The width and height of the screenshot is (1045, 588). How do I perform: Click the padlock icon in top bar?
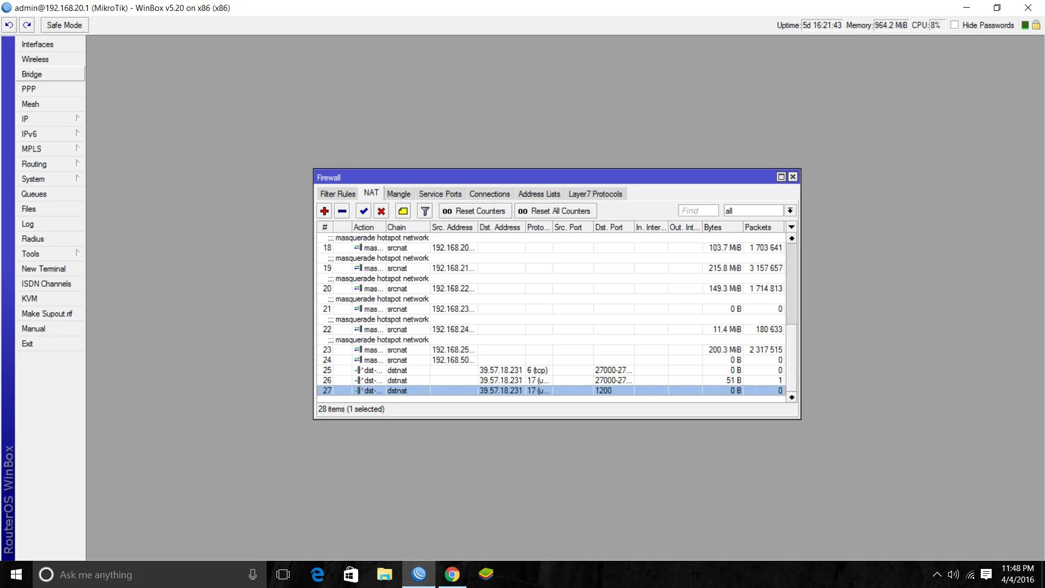[1036, 25]
